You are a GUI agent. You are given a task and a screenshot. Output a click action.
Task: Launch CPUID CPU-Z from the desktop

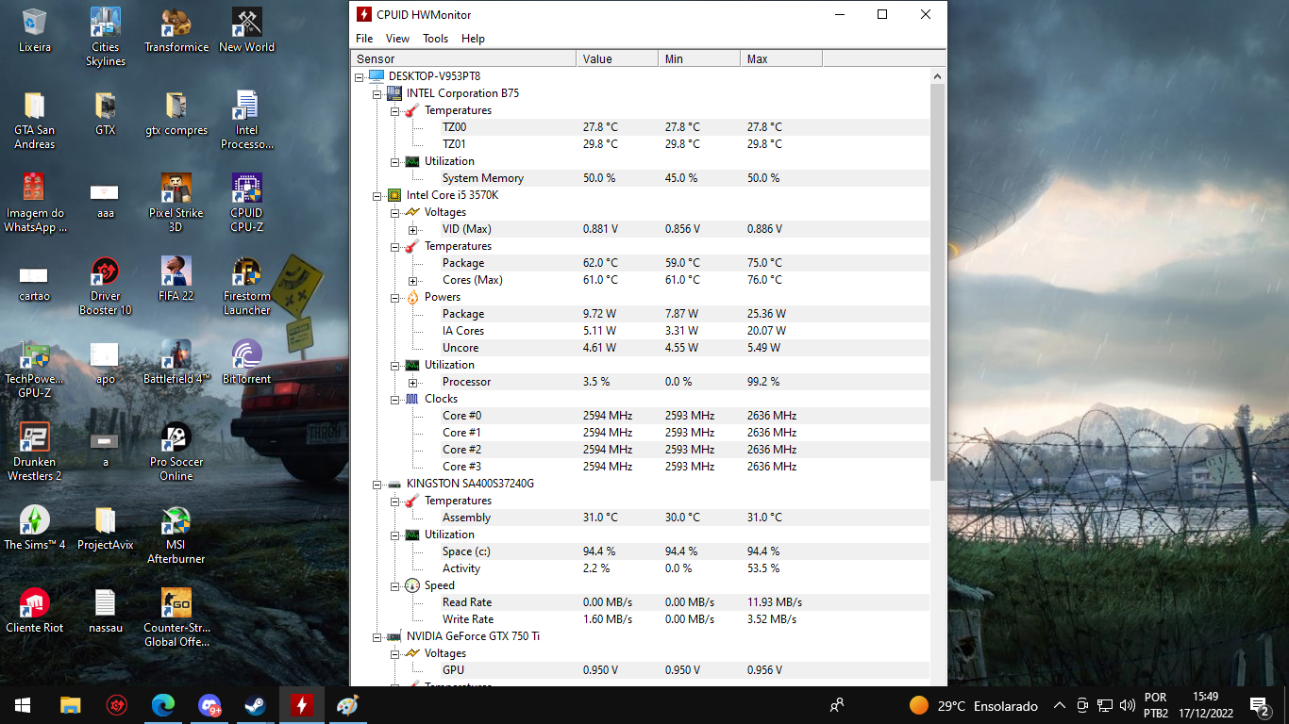(246, 203)
